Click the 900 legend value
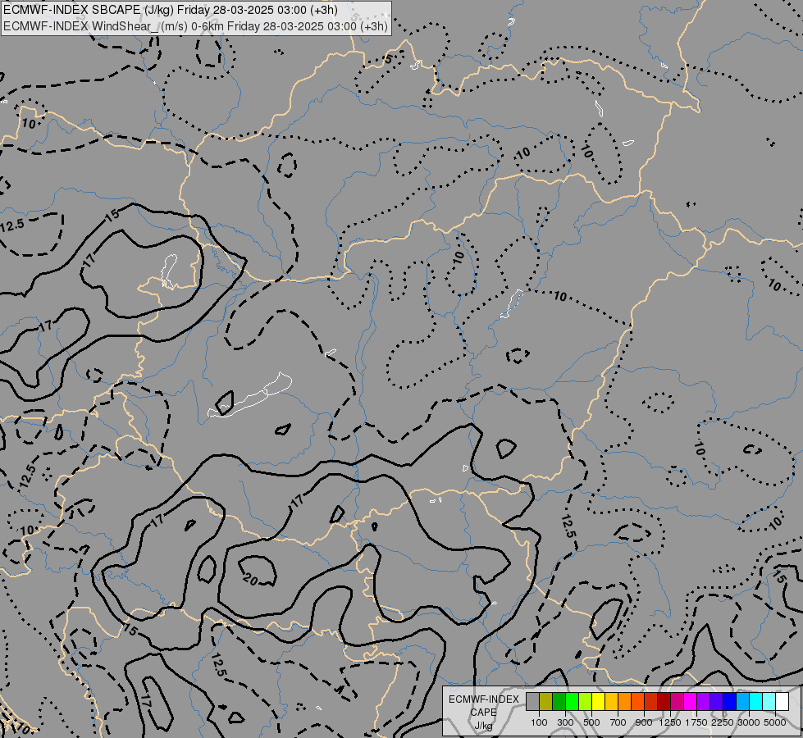The image size is (803, 738). tap(644, 722)
